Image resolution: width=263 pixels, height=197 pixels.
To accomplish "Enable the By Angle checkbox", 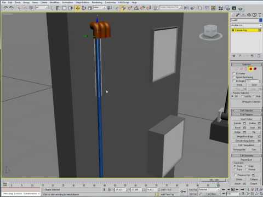I will coord(234,81).
